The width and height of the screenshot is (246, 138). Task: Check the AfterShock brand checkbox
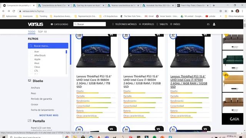coord(32,55)
